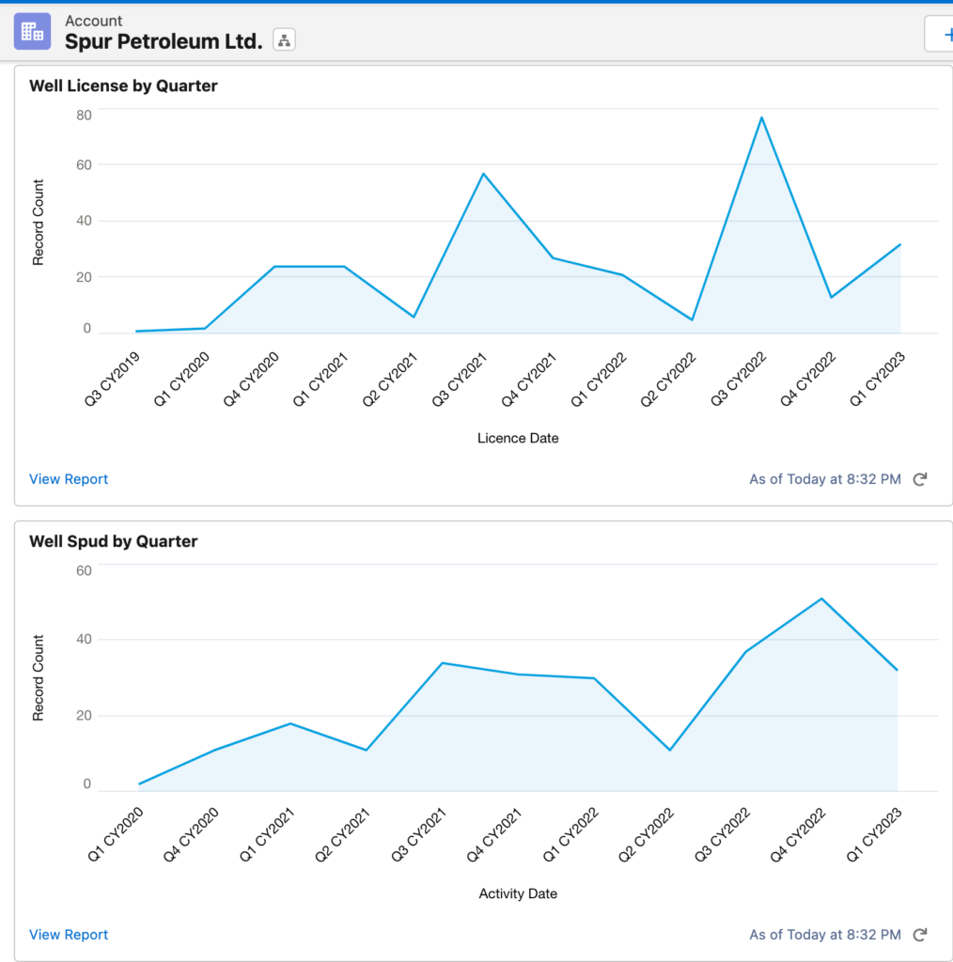Refresh the Well License by Quarter chart
The width and height of the screenshot is (953, 962).
click(919, 480)
